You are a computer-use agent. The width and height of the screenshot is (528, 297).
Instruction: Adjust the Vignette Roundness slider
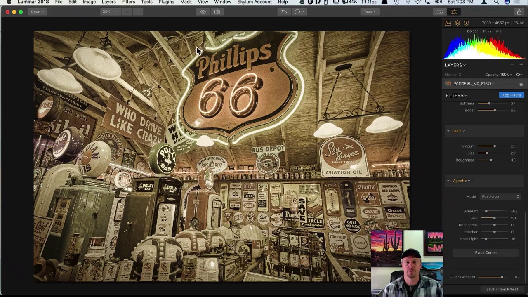(x=494, y=225)
